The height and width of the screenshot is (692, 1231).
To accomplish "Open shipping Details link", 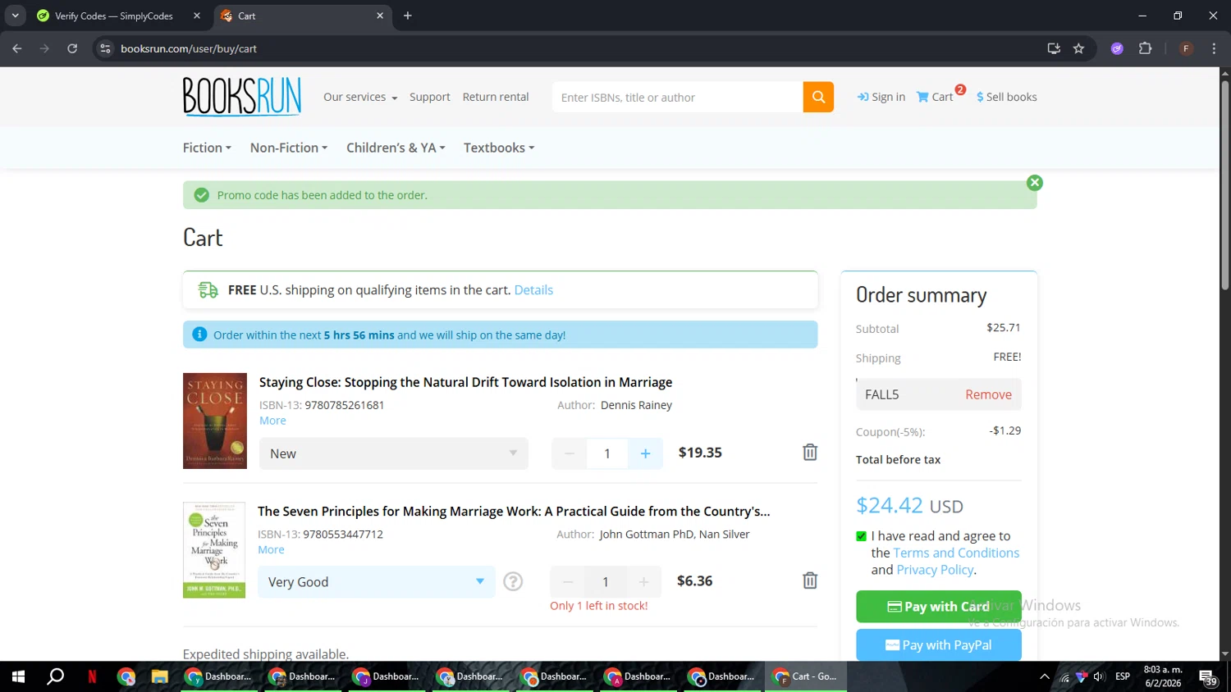I will click(533, 290).
